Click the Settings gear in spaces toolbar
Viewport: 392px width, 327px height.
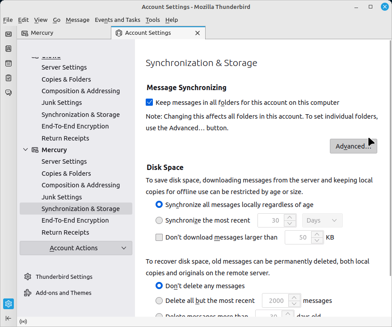(8, 304)
